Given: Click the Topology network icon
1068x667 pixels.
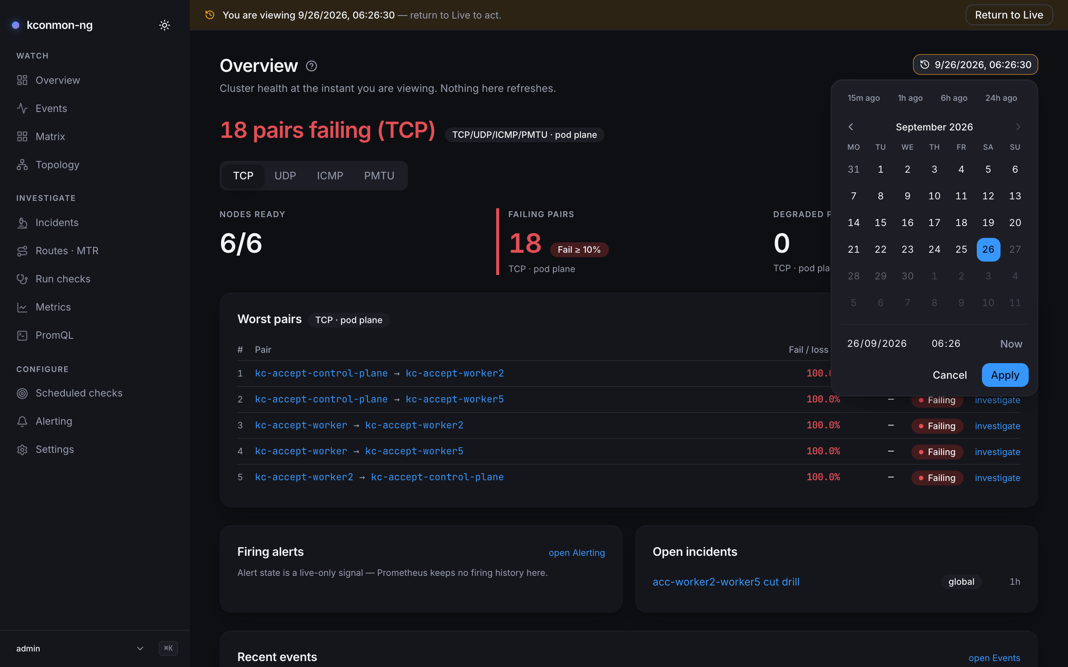Looking at the screenshot, I should 22,165.
